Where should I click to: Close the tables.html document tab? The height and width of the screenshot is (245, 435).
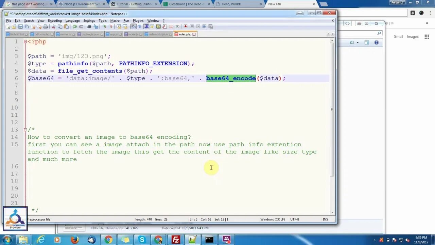[x=27, y=34]
